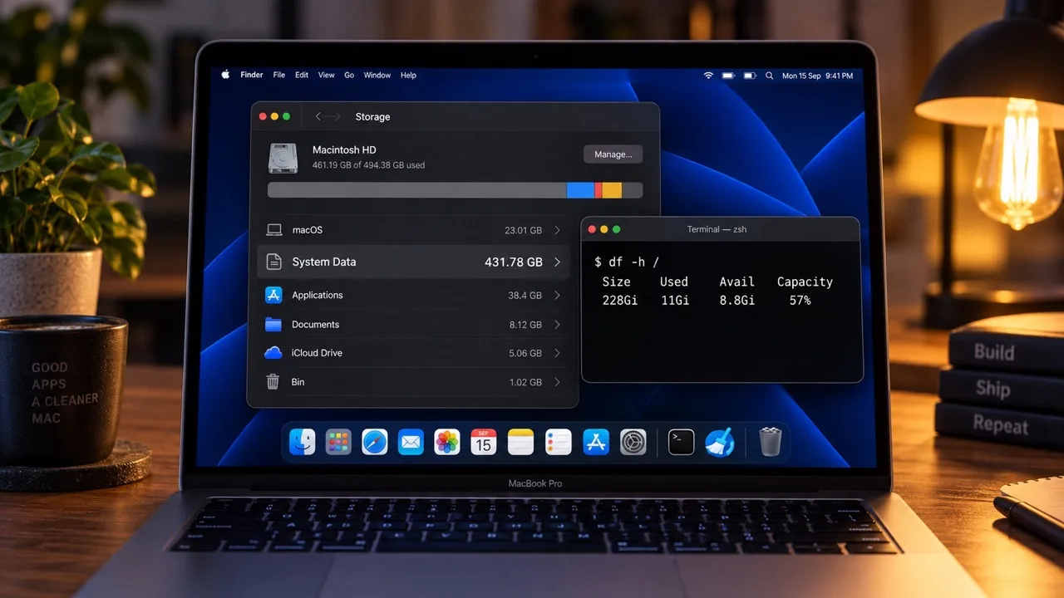Open the Trash in the Dock
This screenshot has height=598, width=1064.
pyautogui.click(x=771, y=442)
